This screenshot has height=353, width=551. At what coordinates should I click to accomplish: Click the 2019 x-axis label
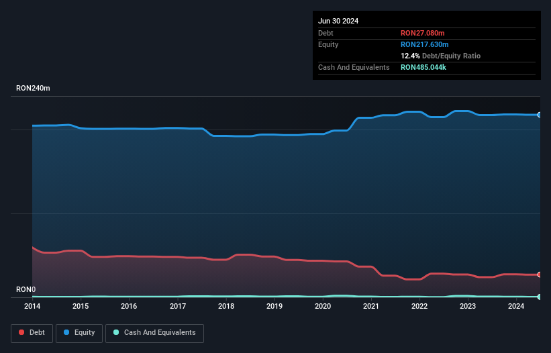[x=274, y=306]
